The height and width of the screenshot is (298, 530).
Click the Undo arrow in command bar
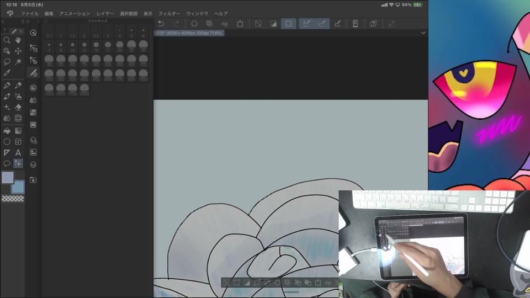(161, 24)
